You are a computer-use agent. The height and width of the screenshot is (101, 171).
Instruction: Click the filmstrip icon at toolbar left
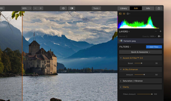pyautogui.click(x=2, y=8)
